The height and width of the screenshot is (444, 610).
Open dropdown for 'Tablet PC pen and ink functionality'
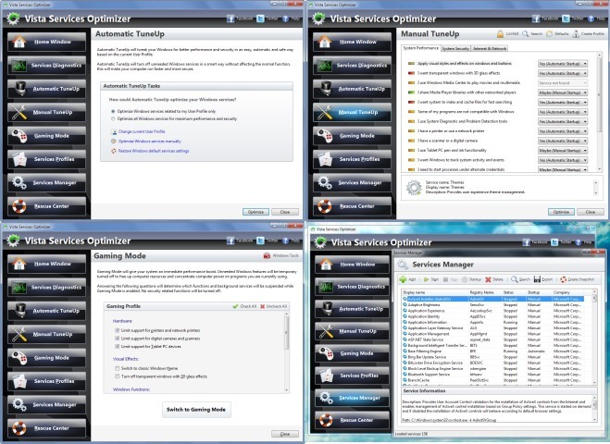563,150
